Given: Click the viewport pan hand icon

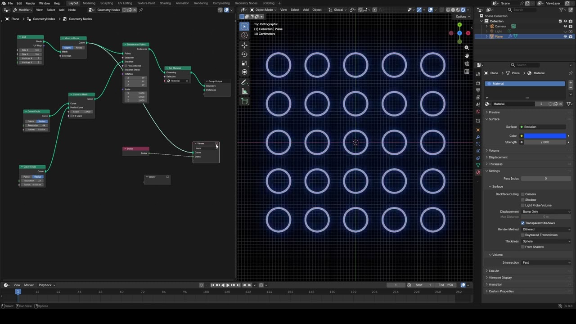Looking at the screenshot, I should 467,56.
